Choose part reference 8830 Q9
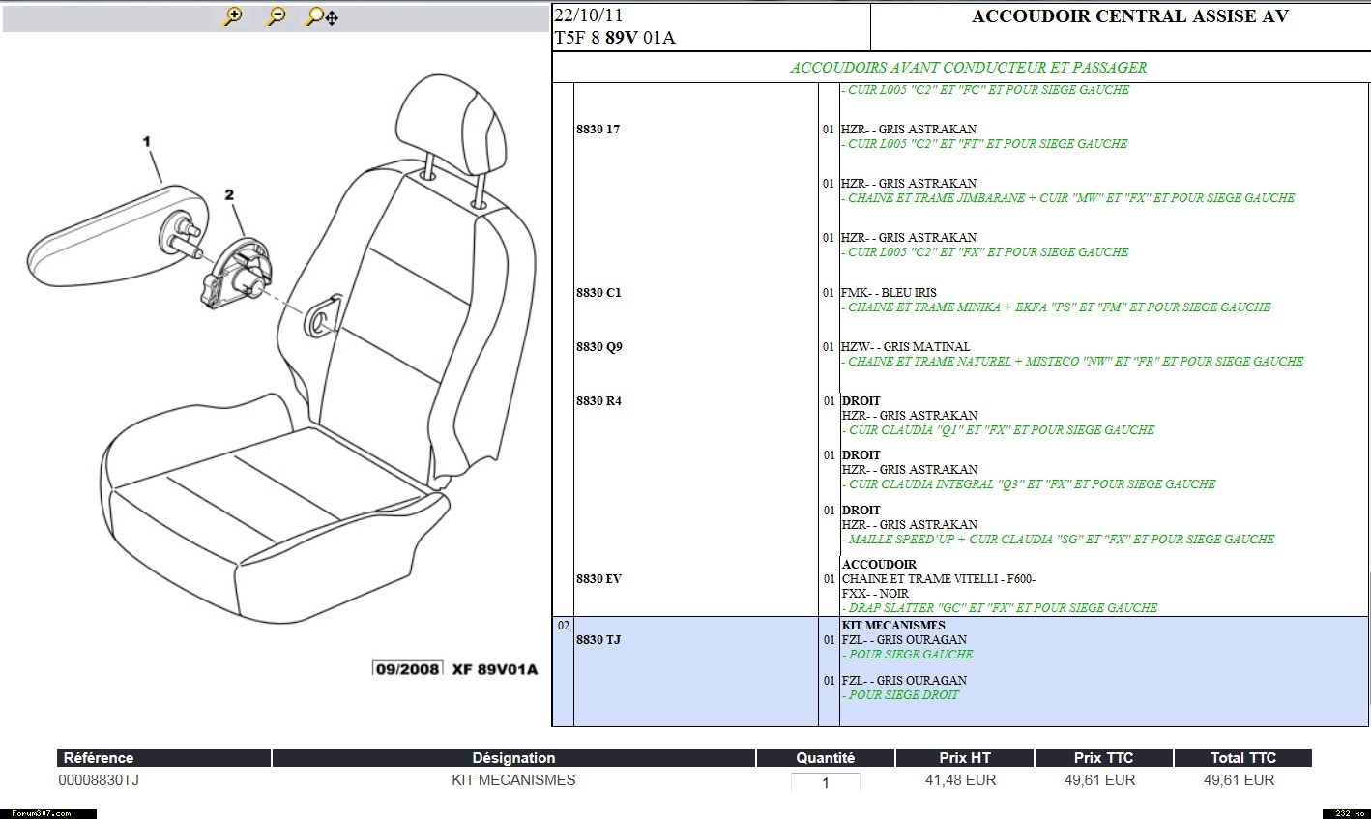Screen dimensions: 1371x819 click(x=598, y=347)
